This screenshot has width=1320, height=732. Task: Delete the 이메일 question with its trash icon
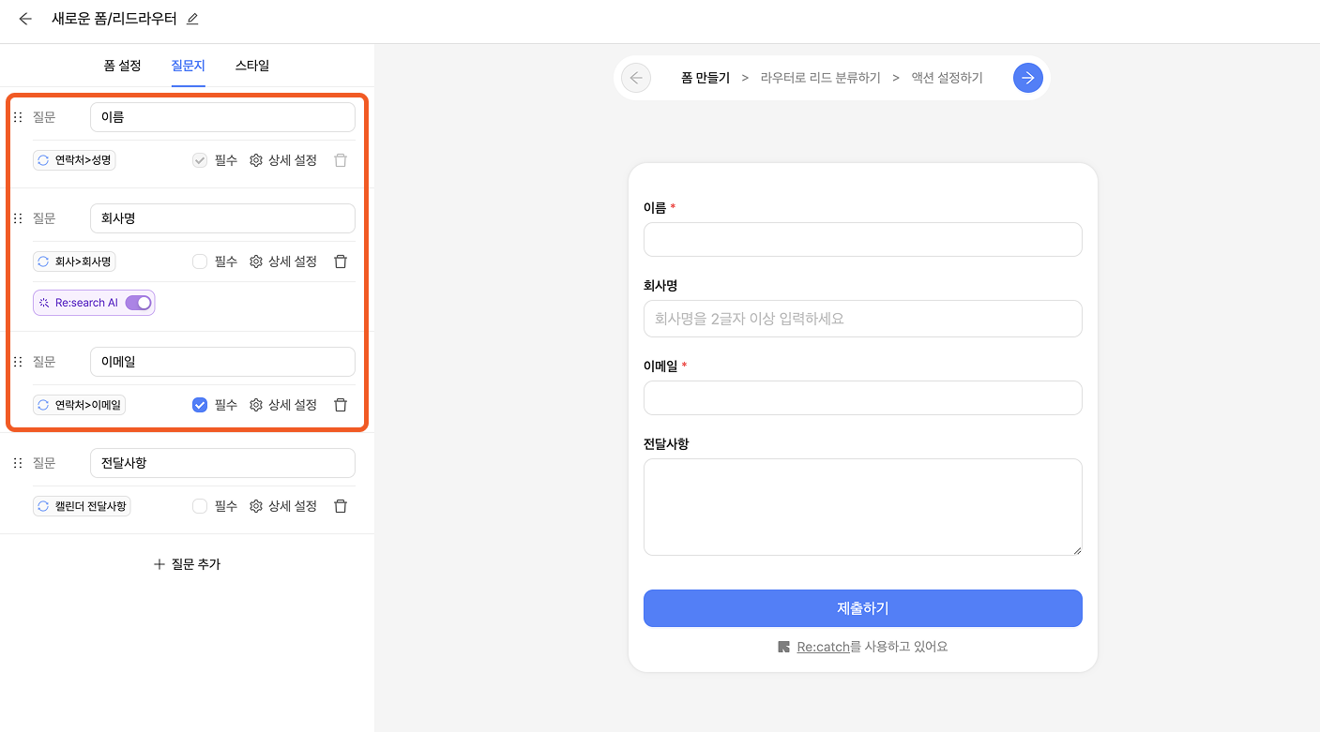[341, 405]
